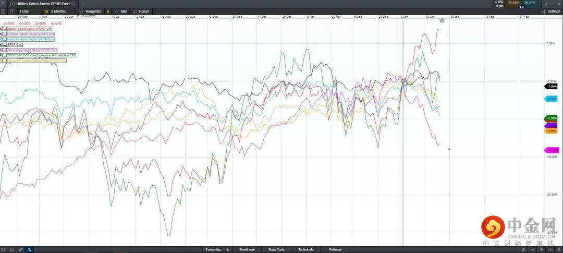The width and height of the screenshot is (563, 253).
Task: Click the buy price 66.570 box
Action: click(x=530, y=4)
